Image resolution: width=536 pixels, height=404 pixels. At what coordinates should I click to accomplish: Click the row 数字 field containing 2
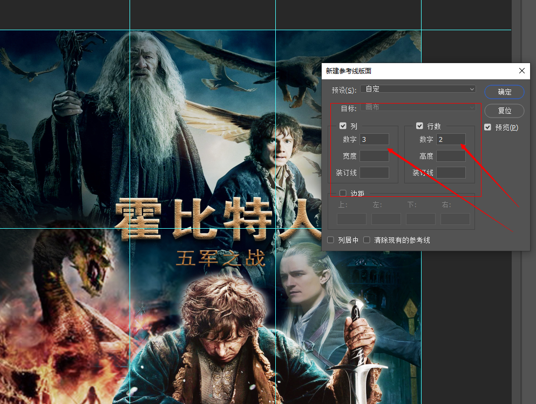pyautogui.click(x=451, y=139)
